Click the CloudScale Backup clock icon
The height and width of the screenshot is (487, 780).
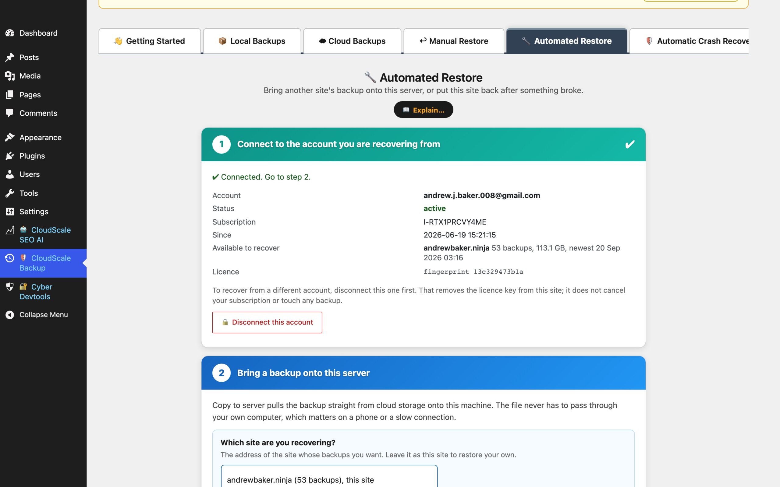click(10, 258)
